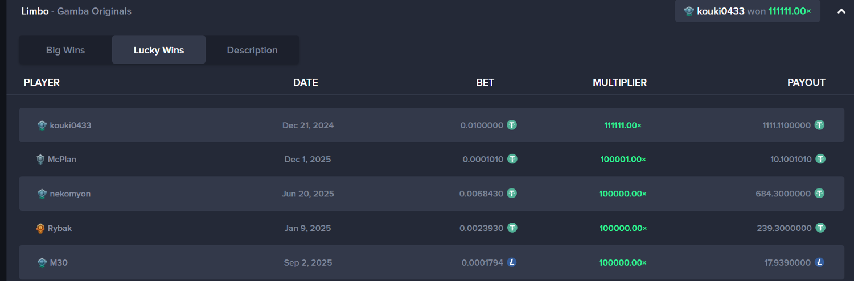The height and width of the screenshot is (281, 854).
Task: Click Litecoin icon beside 17.9390000 payout
Action: (819, 262)
